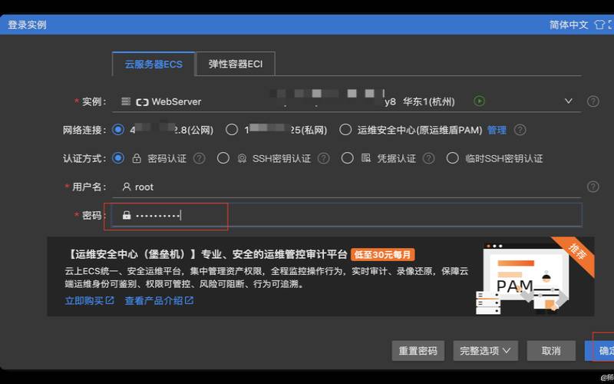Screen dimensions: 614x384
Task: Click the credential icon before 凭据认证
Action: tap(366, 158)
